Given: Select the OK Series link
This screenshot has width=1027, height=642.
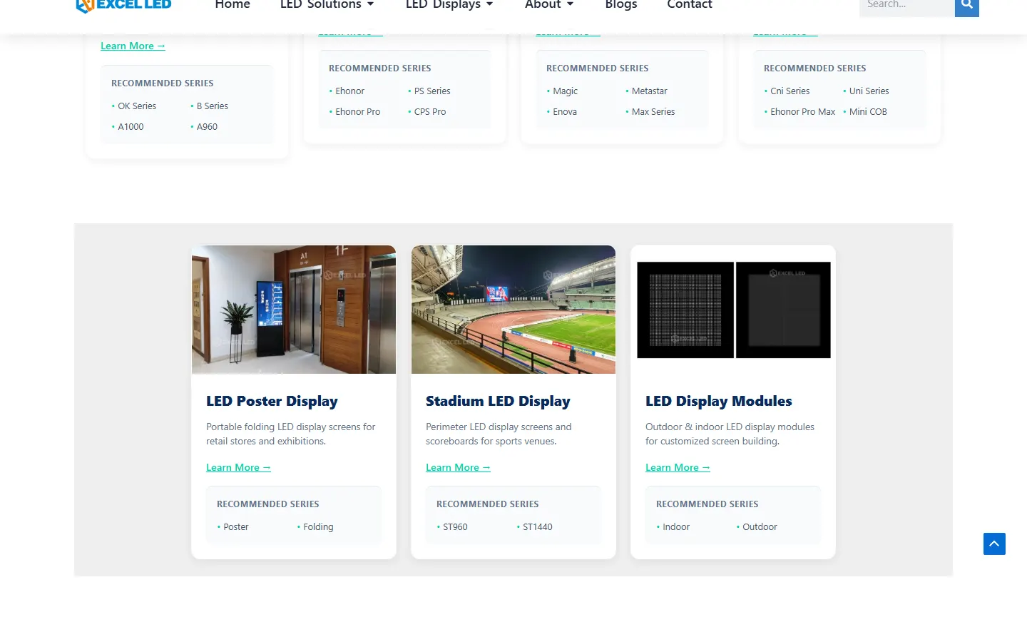Looking at the screenshot, I should point(137,106).
